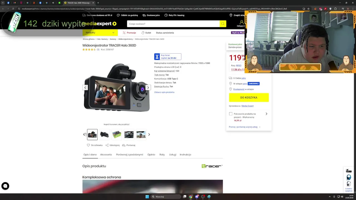The width and height of the screenshot is (356, 200).
Task: Expand the gift wrapping option chevron
Action: point(266,114)
